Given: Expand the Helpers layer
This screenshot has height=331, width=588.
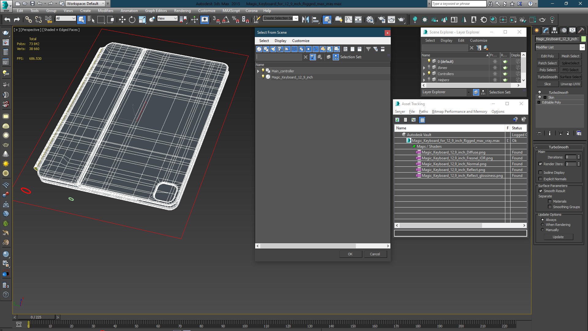Looking at the screenshot, I should [424, 80].
